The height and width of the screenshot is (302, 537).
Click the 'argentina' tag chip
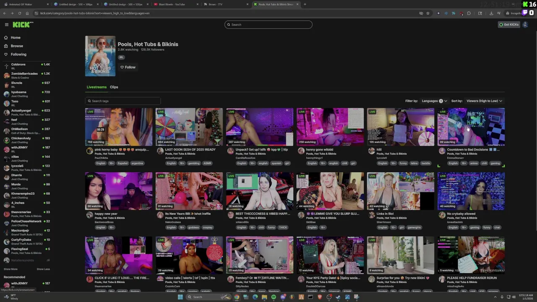137,164
